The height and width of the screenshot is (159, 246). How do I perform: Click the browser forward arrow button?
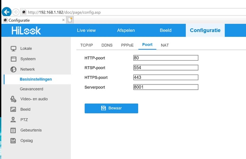(16, 12)
